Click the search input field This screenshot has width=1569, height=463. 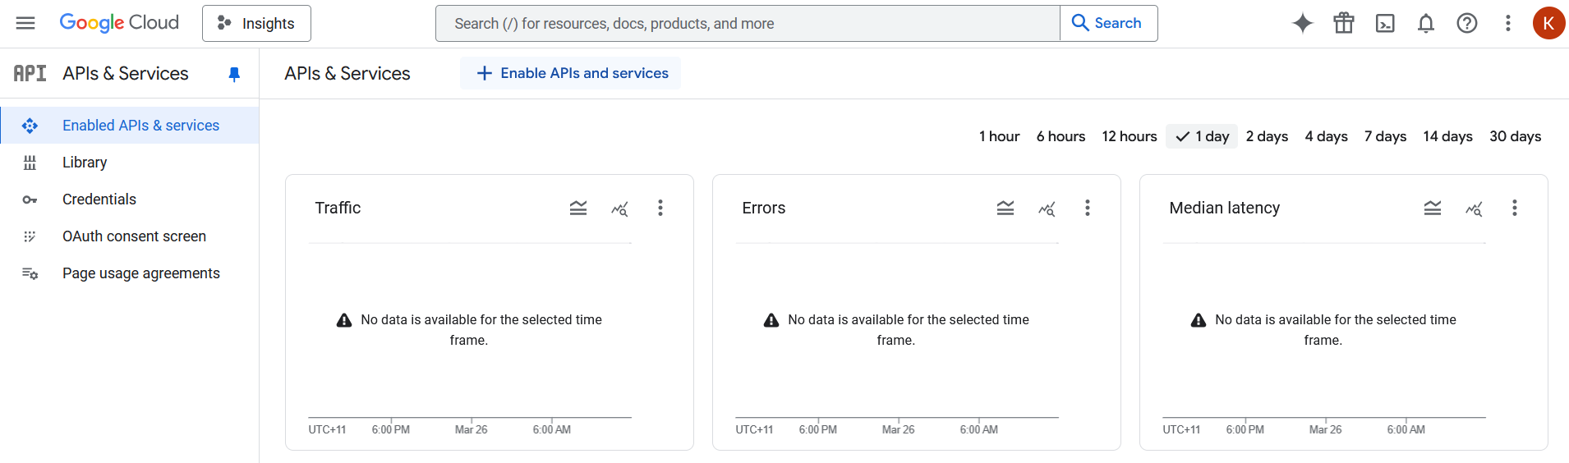748,23
